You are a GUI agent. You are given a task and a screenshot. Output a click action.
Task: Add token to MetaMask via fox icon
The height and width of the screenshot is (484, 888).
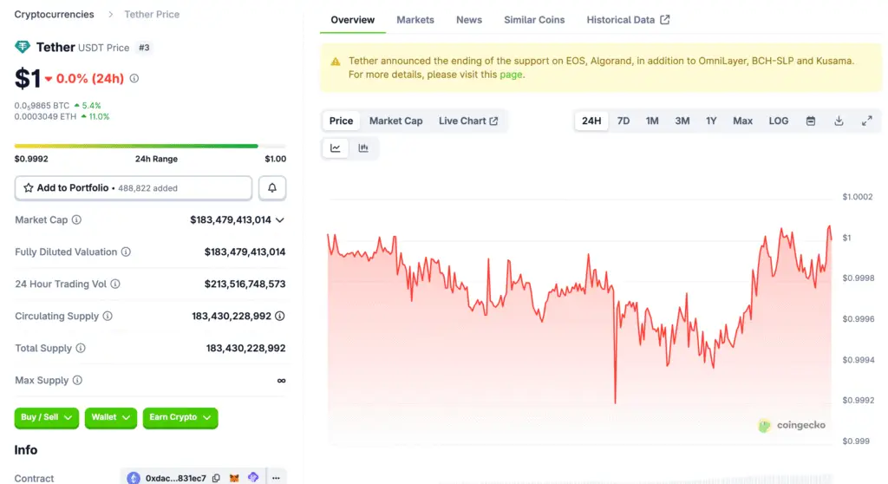coord(234,478)
